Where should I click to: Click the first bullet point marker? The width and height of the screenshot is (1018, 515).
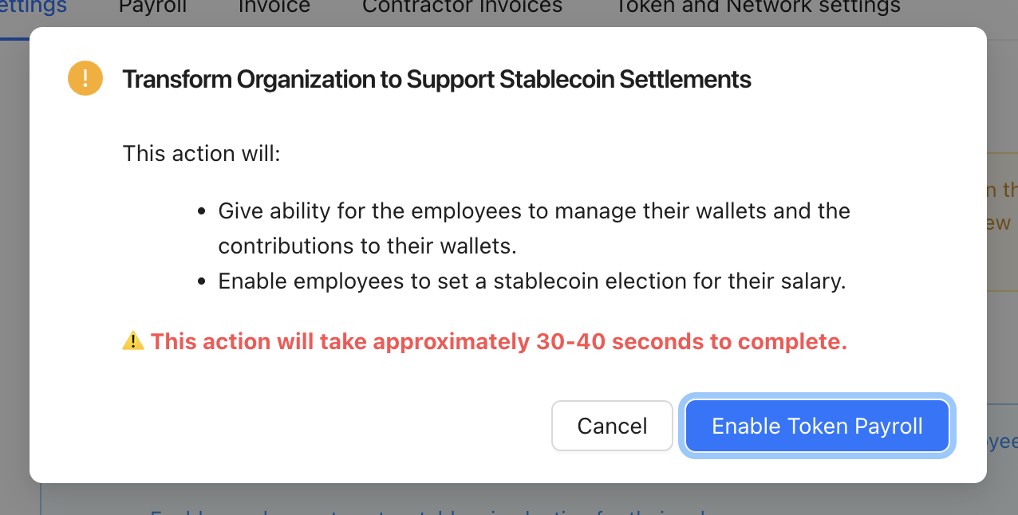pyautogui.click(x=202, y=212)
